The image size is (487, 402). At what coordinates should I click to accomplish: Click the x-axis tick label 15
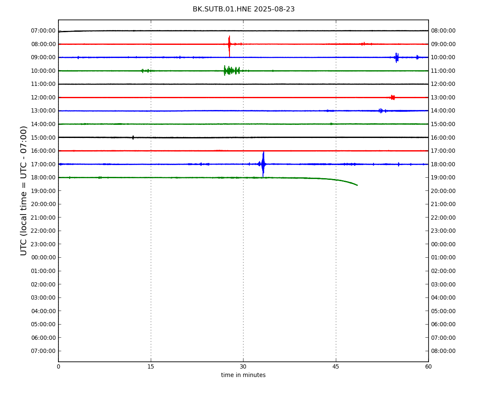tap(151, 366)
